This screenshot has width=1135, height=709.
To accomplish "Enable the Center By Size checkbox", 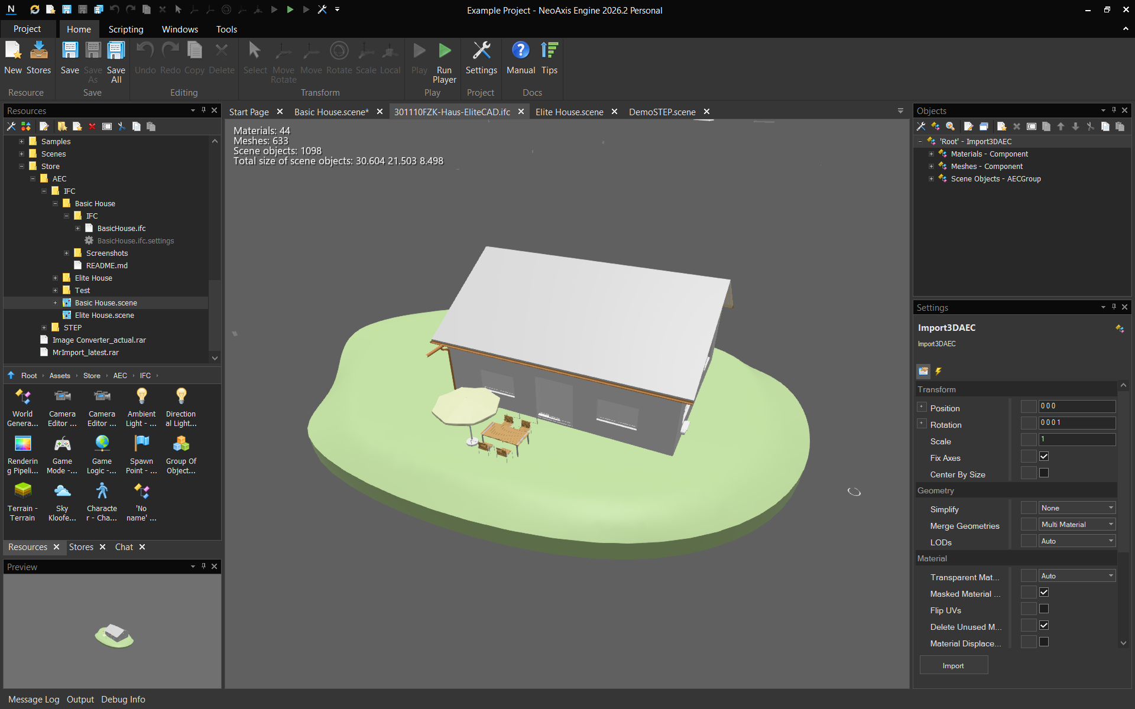I will pyautogui.click(x=1044, y=473).
